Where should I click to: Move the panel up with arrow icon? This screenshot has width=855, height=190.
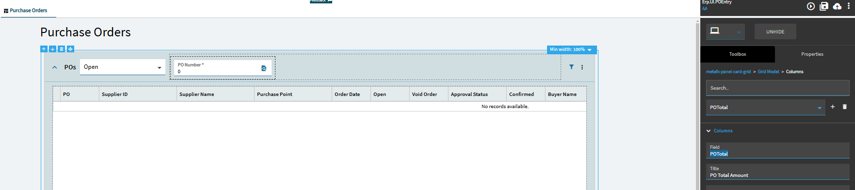44,49
